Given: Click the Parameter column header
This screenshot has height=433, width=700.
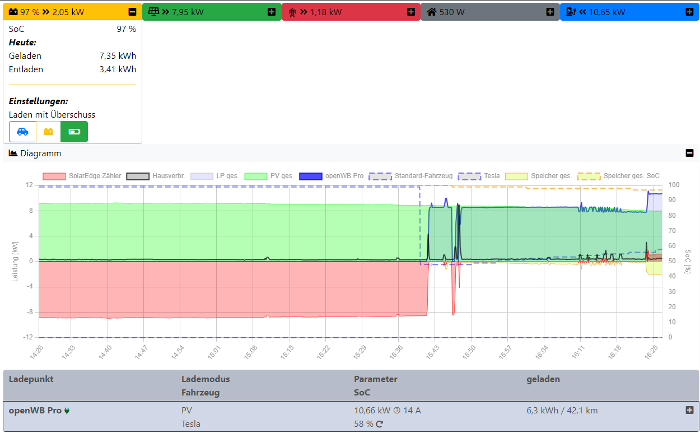Looking at the screenshot, I should (x=376, y=379).
